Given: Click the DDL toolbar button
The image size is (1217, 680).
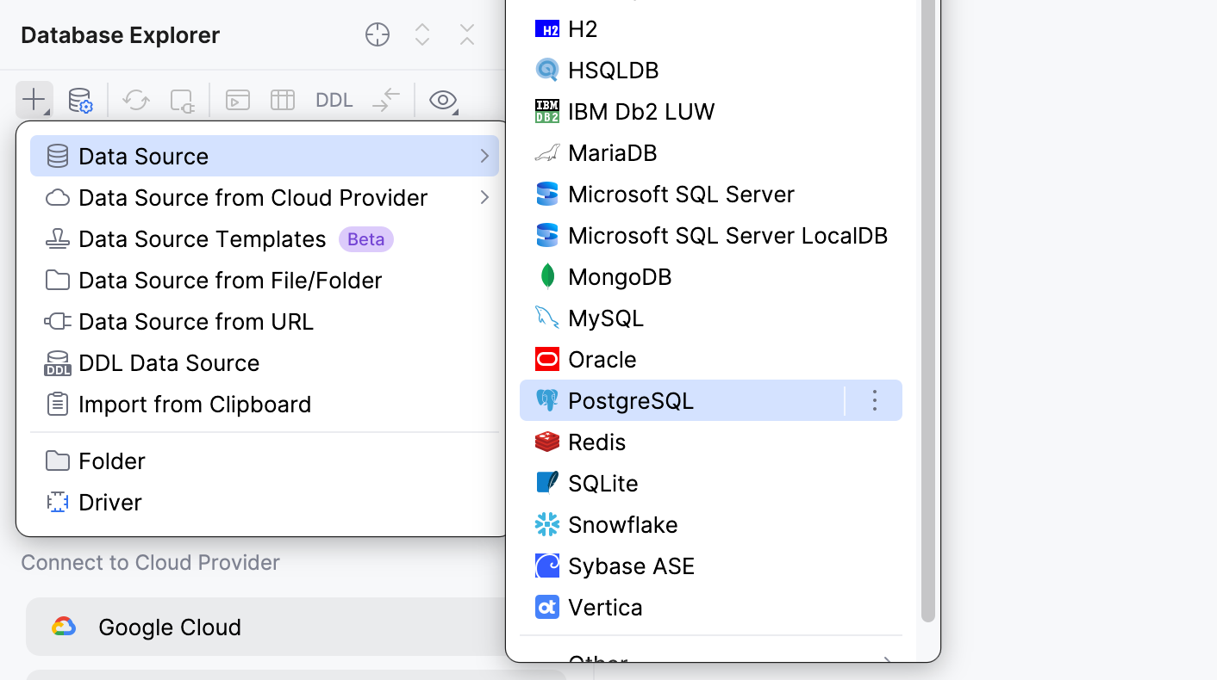Looking at the screenshot, I should click(334, 100).
